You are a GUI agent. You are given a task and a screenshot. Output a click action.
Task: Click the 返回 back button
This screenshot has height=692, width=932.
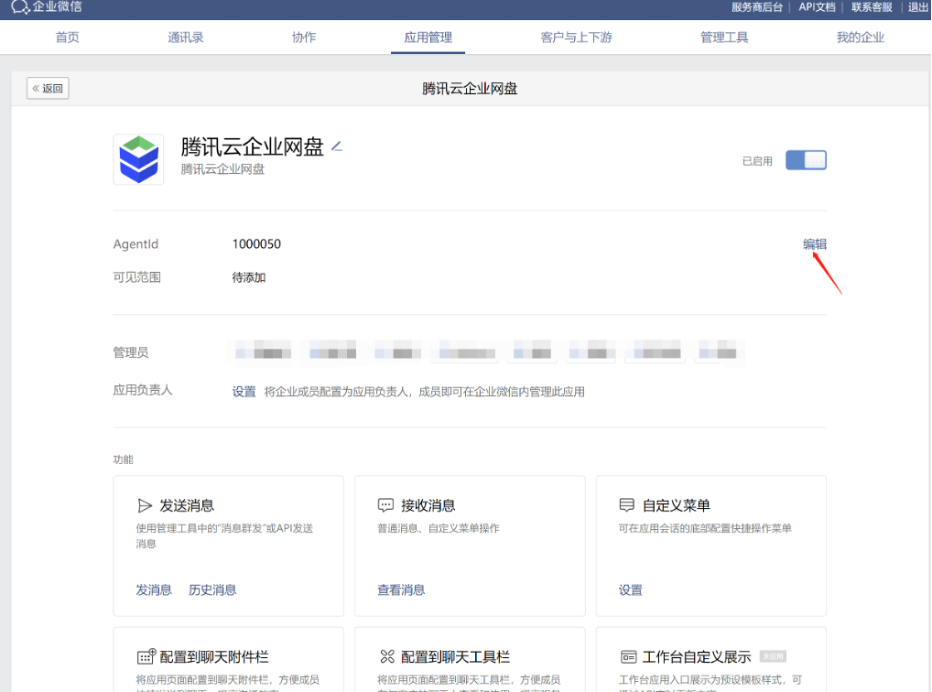pos(48,89)
